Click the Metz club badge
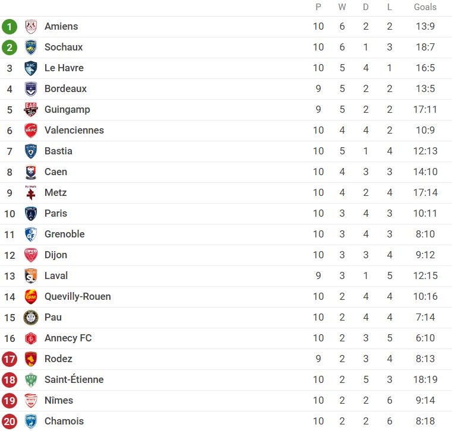The height and width of the screenshot is (431, 452). (31, 193)
